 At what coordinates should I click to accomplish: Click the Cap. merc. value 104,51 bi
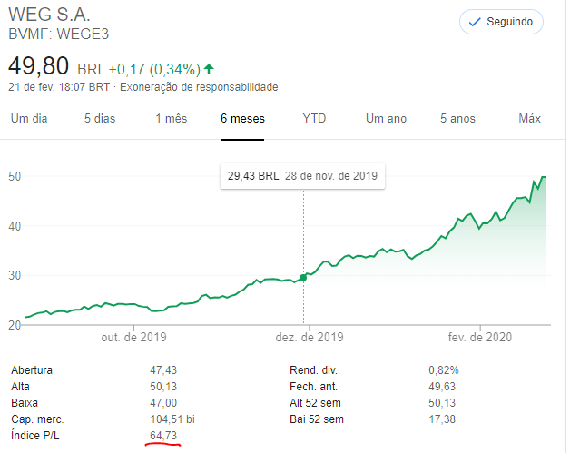(x=172, y=419)
